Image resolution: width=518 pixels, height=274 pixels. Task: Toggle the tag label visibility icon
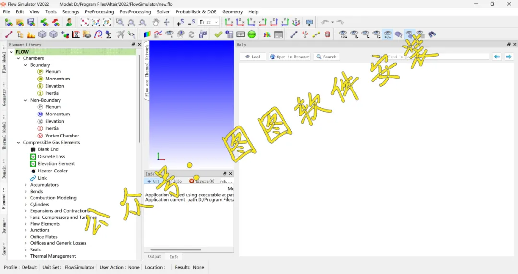click(x=399, y=34)
